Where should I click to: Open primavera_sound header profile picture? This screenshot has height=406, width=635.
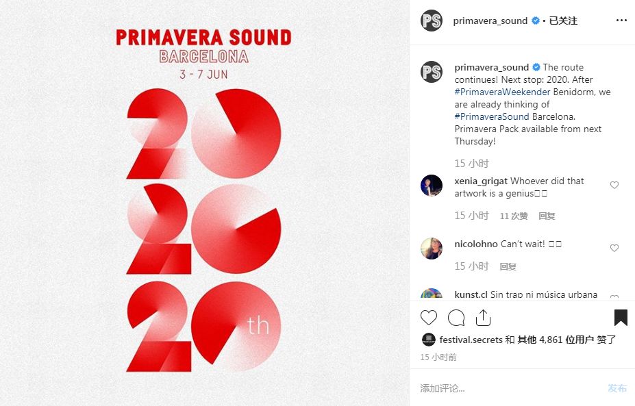pyautogui.click(x=432, y=21)
